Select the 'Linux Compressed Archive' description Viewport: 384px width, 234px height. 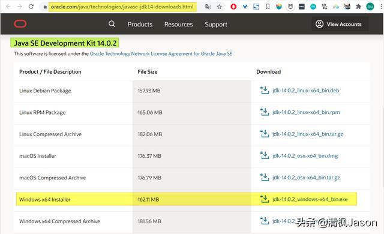50,134
